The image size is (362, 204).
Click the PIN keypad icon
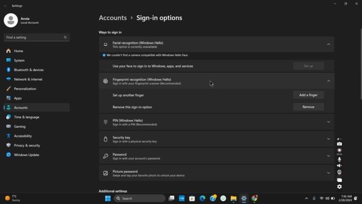tap(106, 122)
